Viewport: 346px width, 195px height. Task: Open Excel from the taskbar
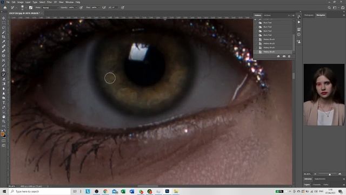123,191
